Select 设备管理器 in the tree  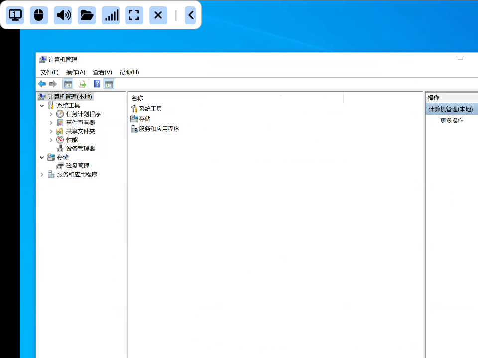pos(81,148)
